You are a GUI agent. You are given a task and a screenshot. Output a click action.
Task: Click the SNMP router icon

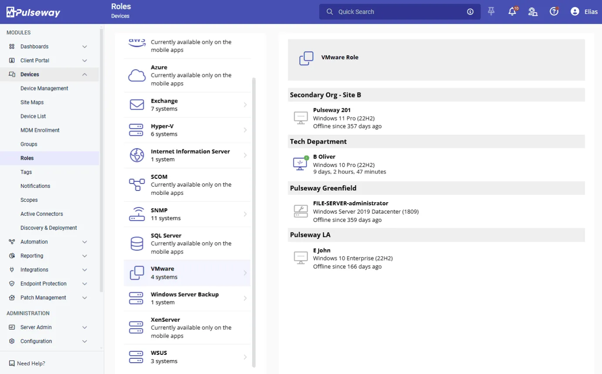(x=137, y=214)
